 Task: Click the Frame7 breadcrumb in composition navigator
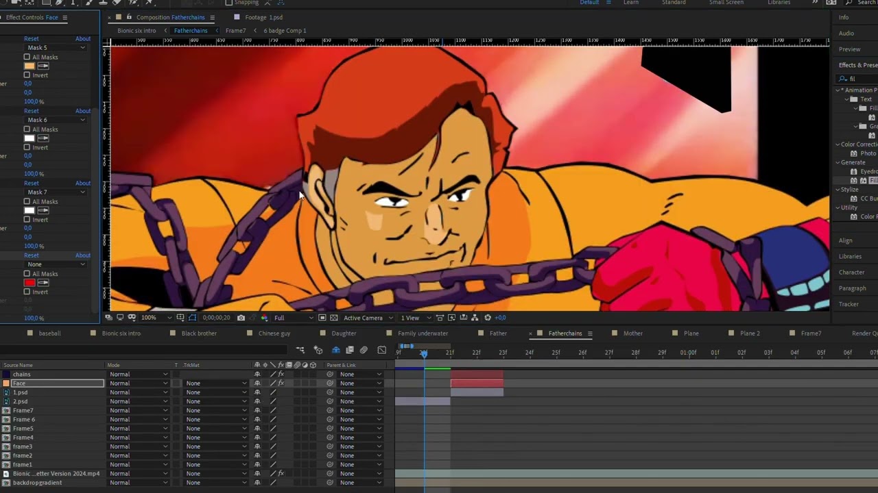point(235,31)
